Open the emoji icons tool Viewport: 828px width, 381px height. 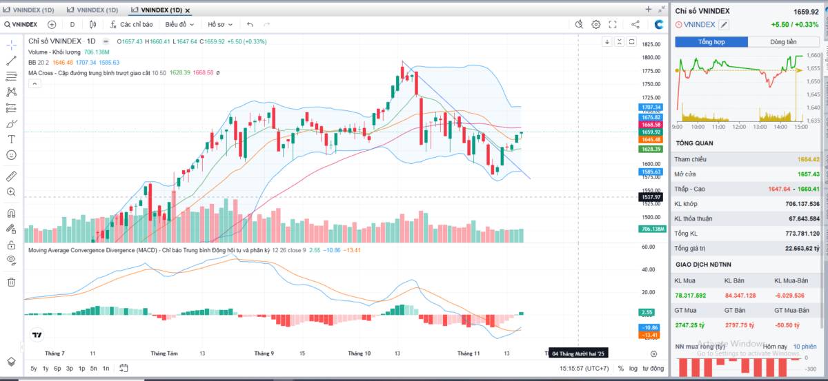[11, 155]
